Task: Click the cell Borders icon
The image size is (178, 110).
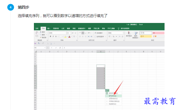Action: click(61, 36)
